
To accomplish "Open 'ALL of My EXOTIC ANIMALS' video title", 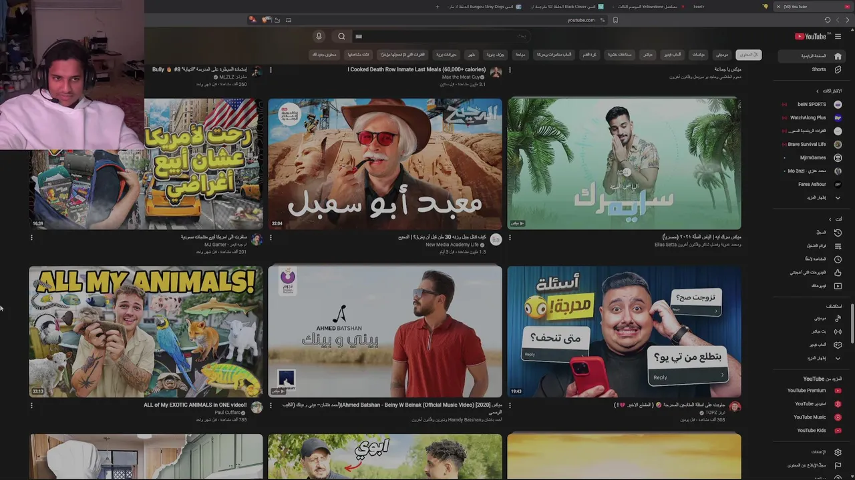I will 195,405.
